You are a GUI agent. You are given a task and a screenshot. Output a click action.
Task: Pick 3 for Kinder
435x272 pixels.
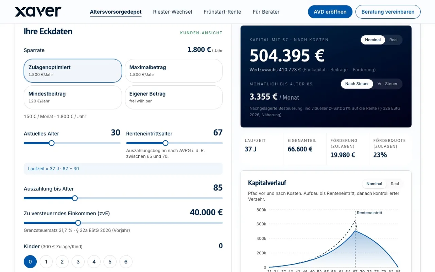click(78, 261)
